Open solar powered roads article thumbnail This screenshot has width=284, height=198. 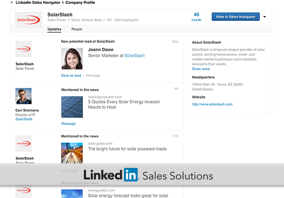coord(72,153)
